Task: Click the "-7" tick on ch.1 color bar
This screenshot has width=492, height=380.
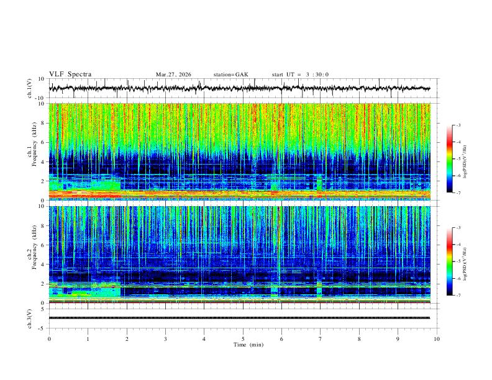Action: click(458, 192)
